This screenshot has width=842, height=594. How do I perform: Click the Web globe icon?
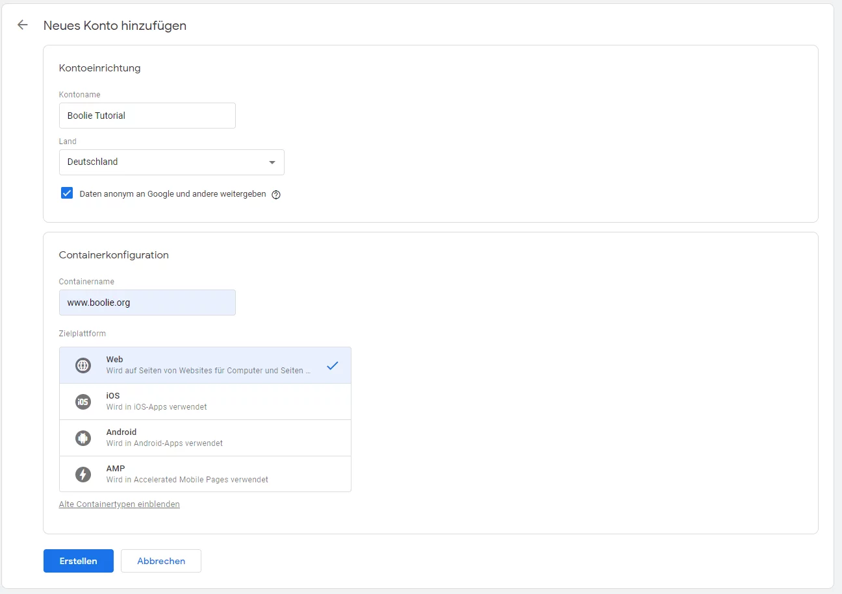(x=83, y=365)
